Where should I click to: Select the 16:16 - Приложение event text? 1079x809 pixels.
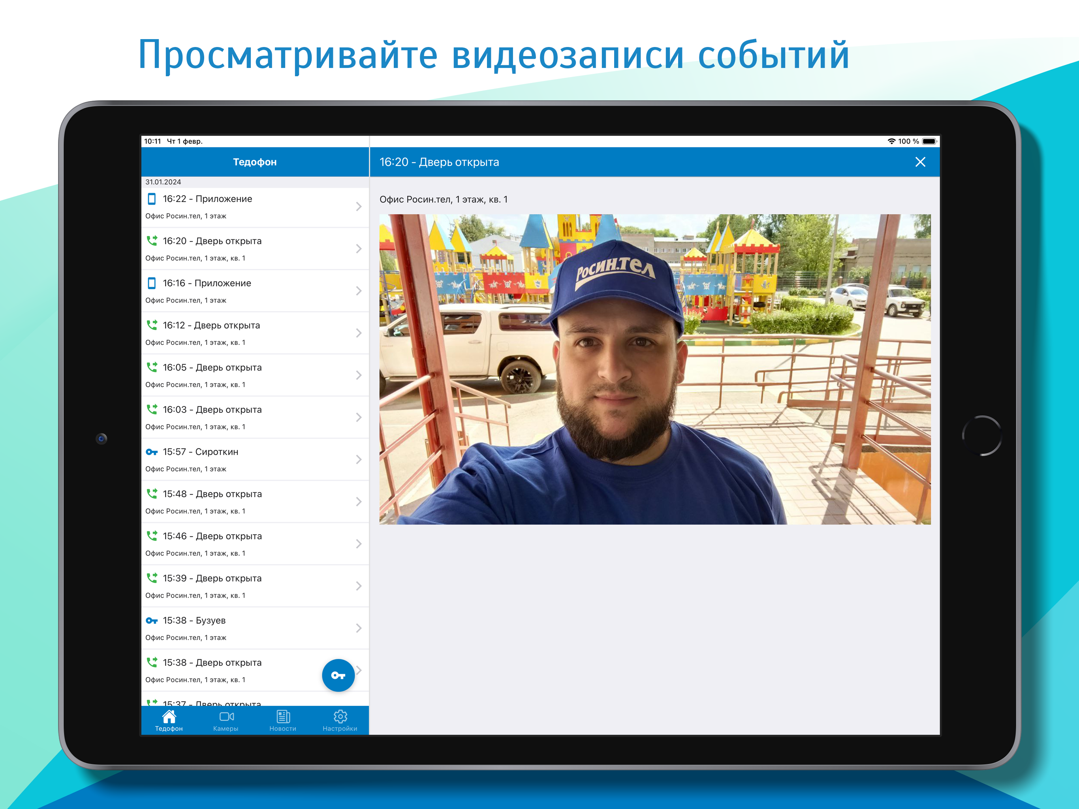pyautogui.click(x=207, y=283)
